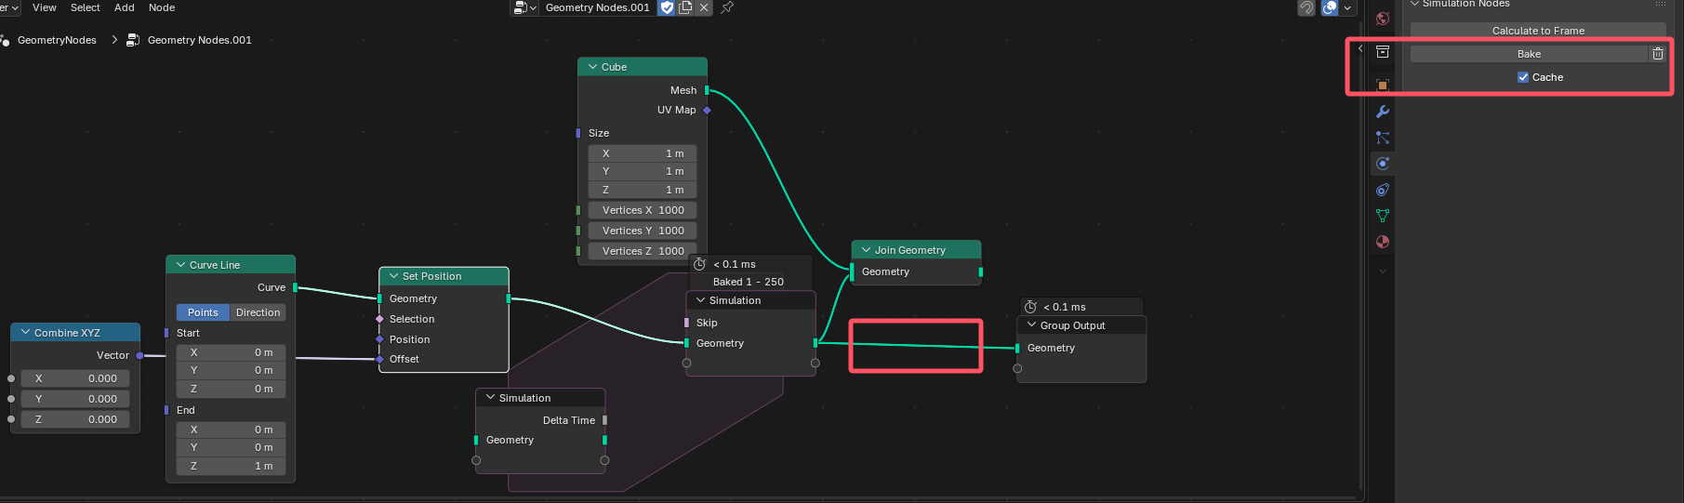Toggle the node editor overlay icon
The width and height of the screenshot is (1684, 503).
(x=1330, y=7)
